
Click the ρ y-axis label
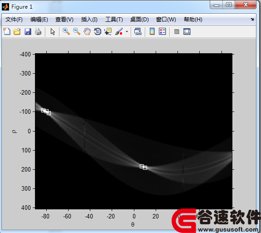(15, 132)
